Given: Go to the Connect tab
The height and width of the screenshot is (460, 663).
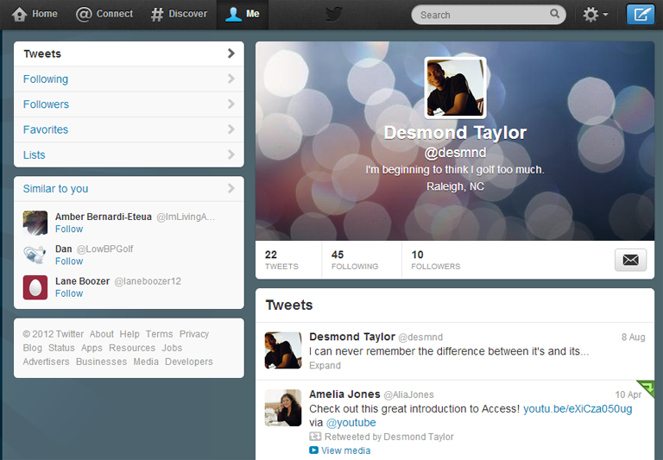Looking at the screenshot, I should pyautogui.click(x=104, y=15).
